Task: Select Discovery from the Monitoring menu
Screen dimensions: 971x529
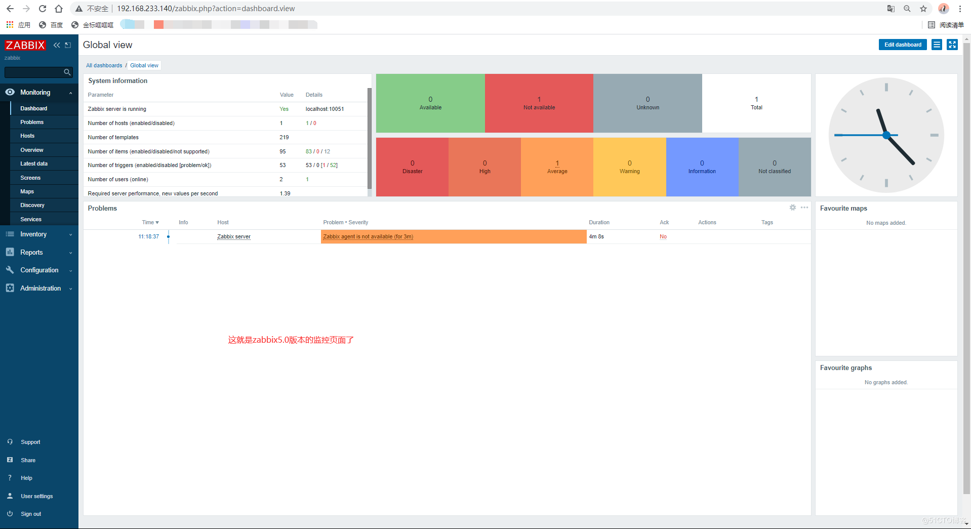Action: (32, 205)
